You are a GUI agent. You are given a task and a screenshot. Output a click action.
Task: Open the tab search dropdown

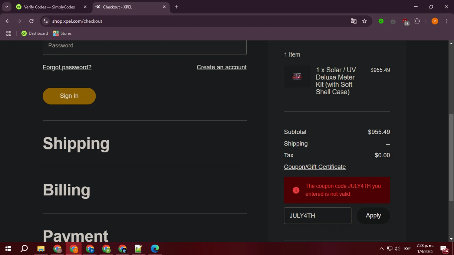(7, 7)
